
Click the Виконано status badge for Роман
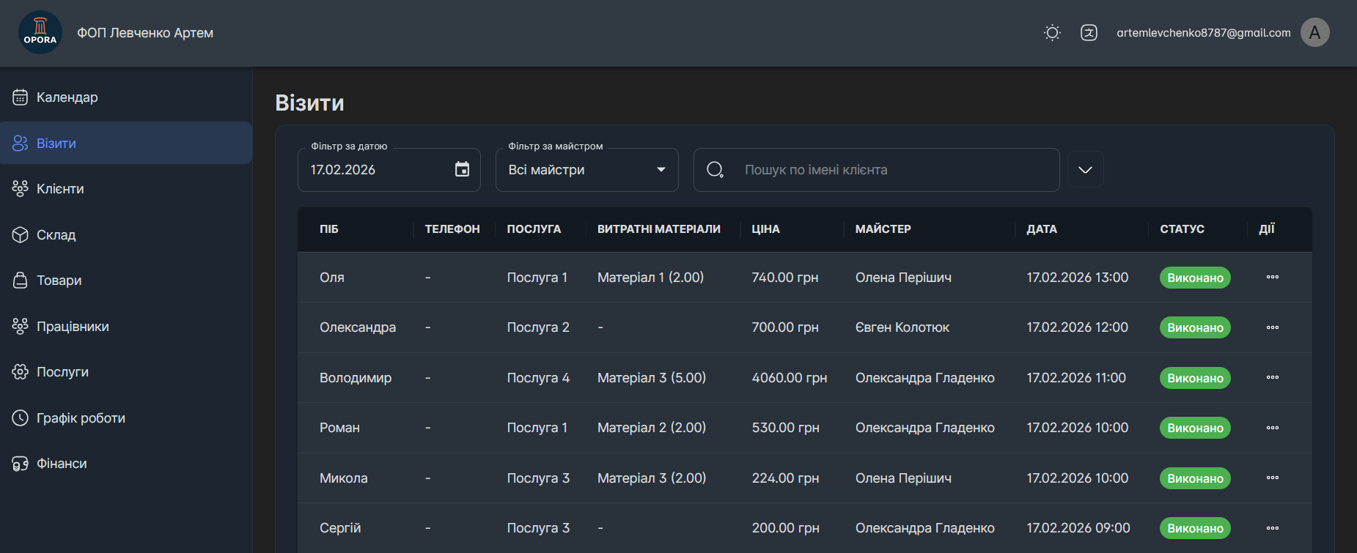pos(1194,428)
